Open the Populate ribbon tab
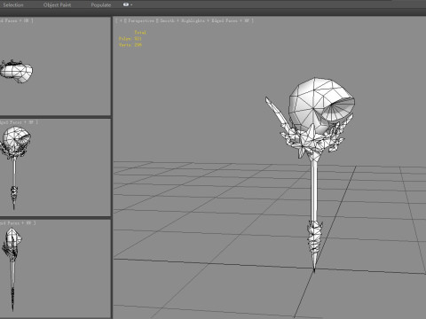 click(x=101, y=5)
